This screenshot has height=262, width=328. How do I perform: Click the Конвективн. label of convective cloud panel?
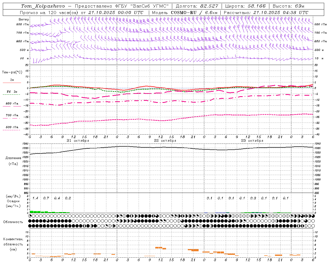(13, 239)
